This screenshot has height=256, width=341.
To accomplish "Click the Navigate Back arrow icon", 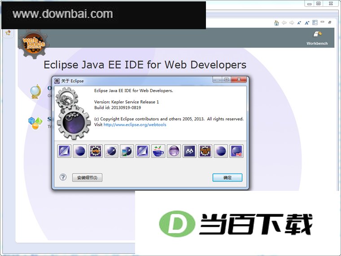I will point(284,22).
